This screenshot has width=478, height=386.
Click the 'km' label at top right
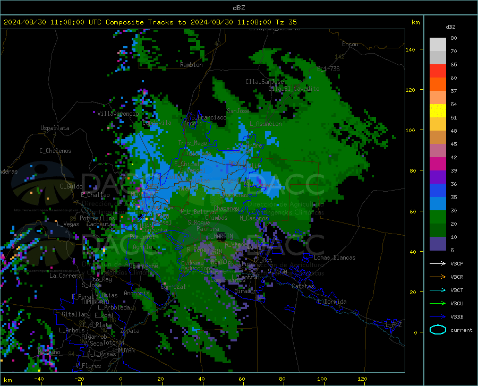415,22
